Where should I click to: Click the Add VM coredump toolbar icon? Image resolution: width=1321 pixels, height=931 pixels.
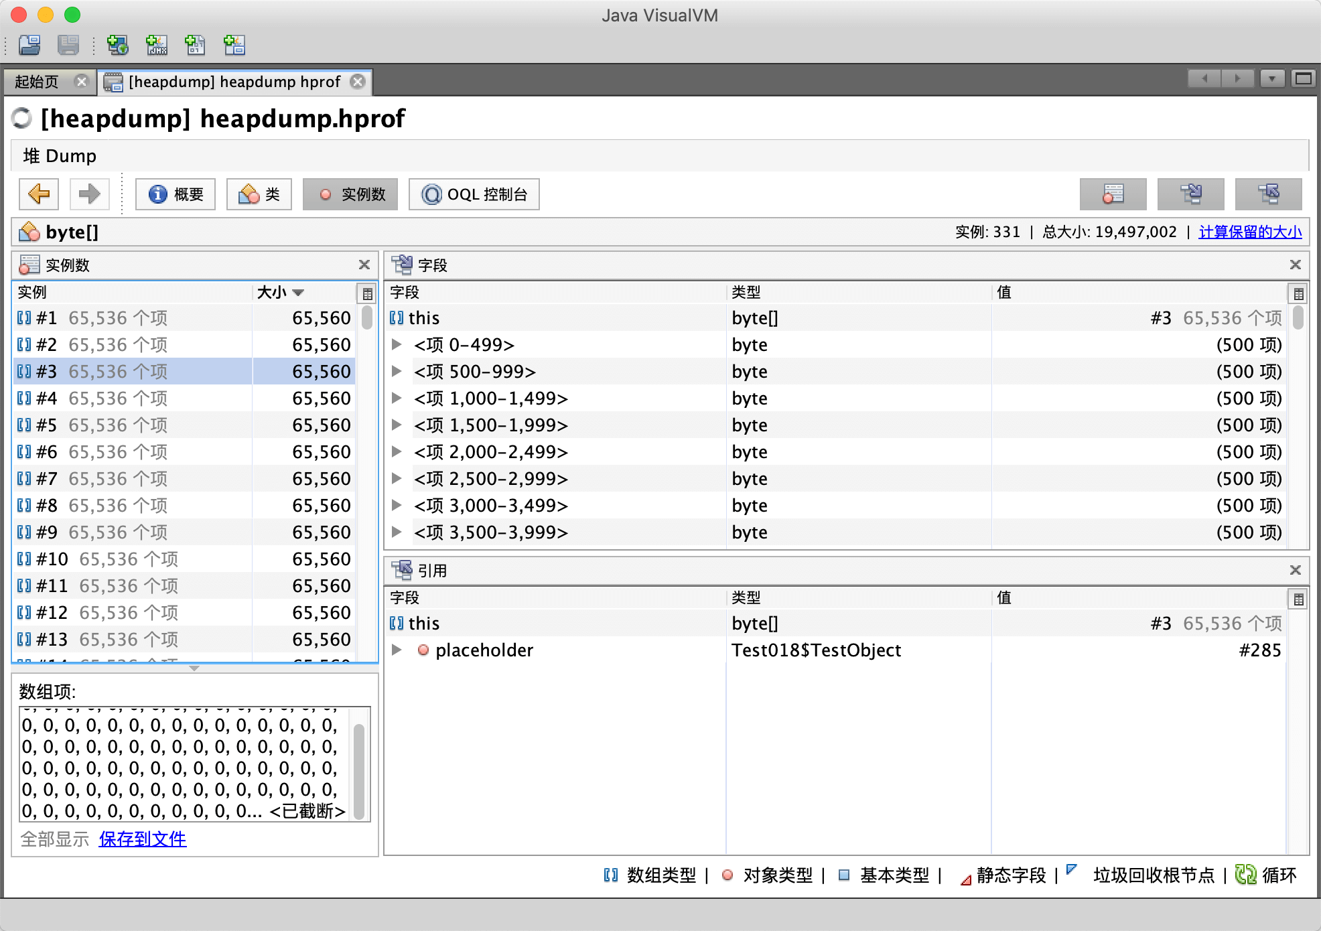click(x=196, y=45)
